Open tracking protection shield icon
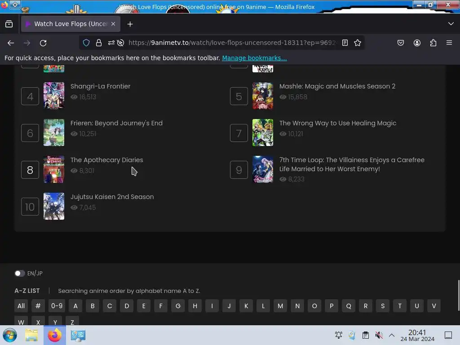 coord(86,43)
